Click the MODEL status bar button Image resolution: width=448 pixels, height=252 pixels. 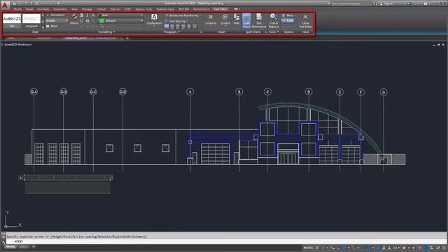(308, 248)
